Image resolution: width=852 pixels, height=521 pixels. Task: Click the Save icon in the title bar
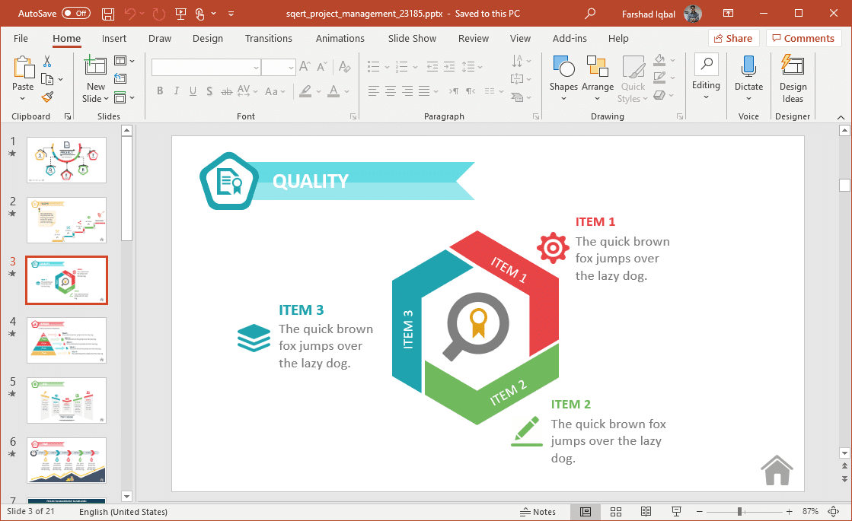point(108,14)
